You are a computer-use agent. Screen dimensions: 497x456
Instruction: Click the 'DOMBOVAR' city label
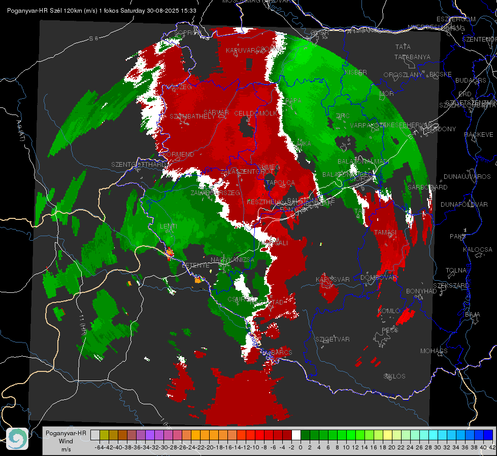(378, 278)
